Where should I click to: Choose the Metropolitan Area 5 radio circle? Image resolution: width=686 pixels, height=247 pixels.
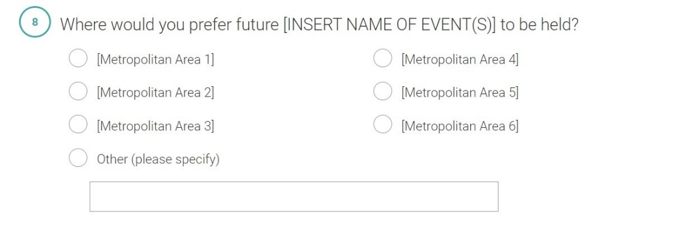pyautogui.click(x=382, y=92)
